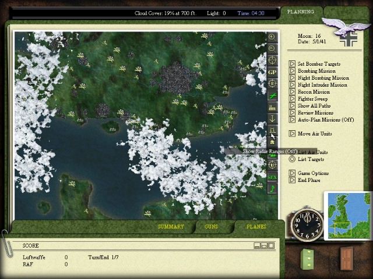Click the zoom out magnifier icon
The image size is (373, 279).
point(272,48)
